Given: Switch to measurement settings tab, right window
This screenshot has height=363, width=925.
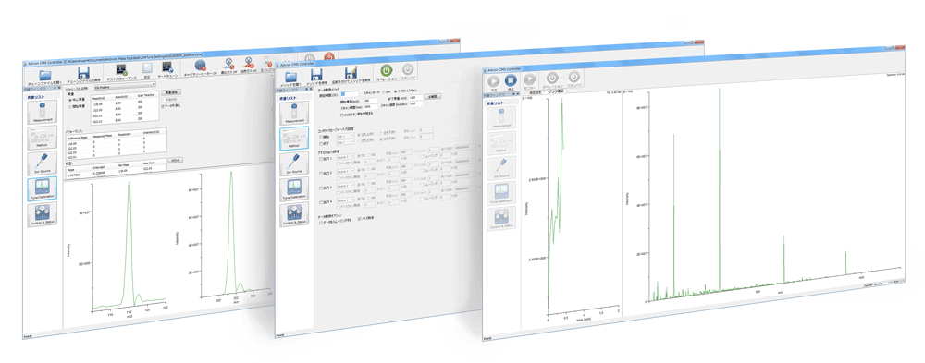Looking at the screenshot, I should pyautogui.click(x=535, y=92).
